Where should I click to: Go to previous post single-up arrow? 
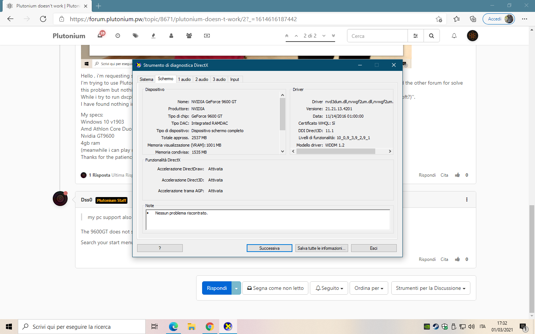point(296,36)
